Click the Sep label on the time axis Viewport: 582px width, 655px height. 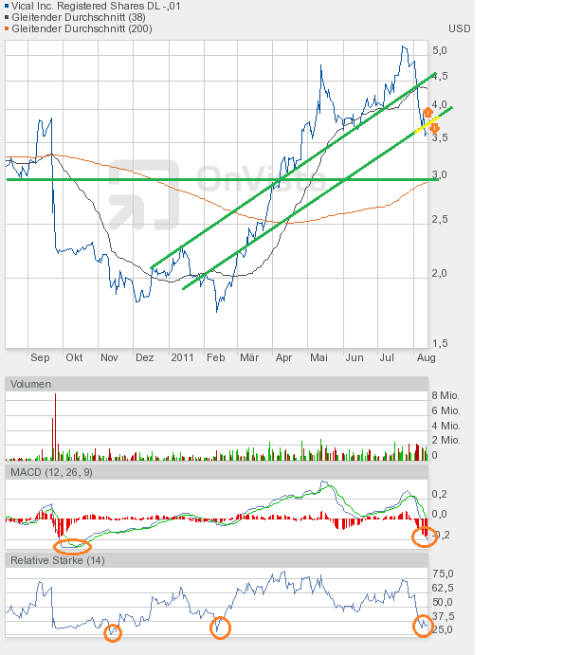coord(40,357)
